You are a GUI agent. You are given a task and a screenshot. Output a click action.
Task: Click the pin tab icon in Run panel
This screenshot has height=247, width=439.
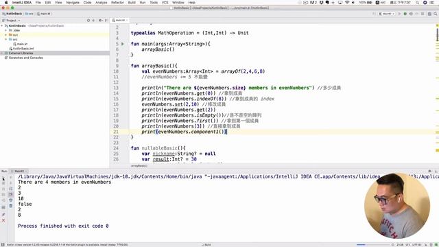click(3, 215)
